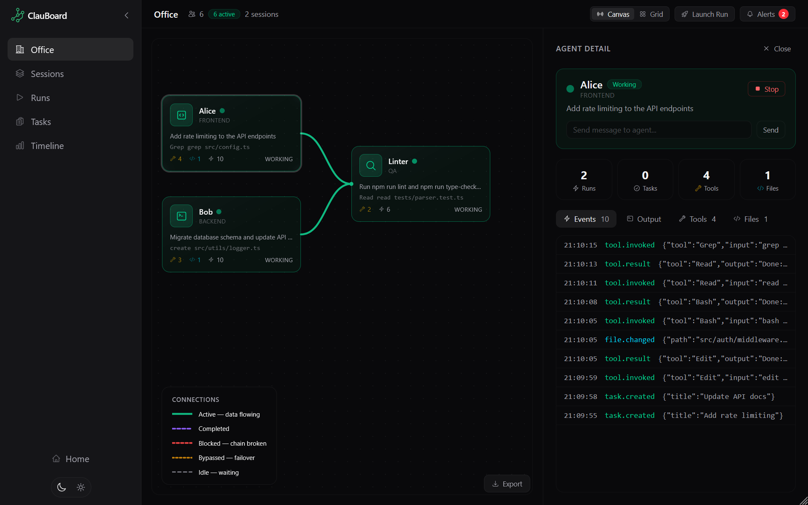Click the Launch Run button
This screenshot has height=505, width=808.
(704, 14)
